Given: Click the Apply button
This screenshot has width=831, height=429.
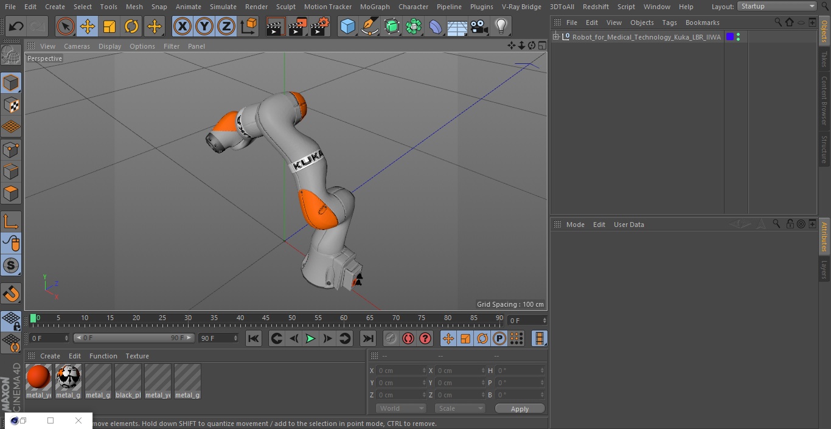Looking at the screenshot, I should [520, 409].
